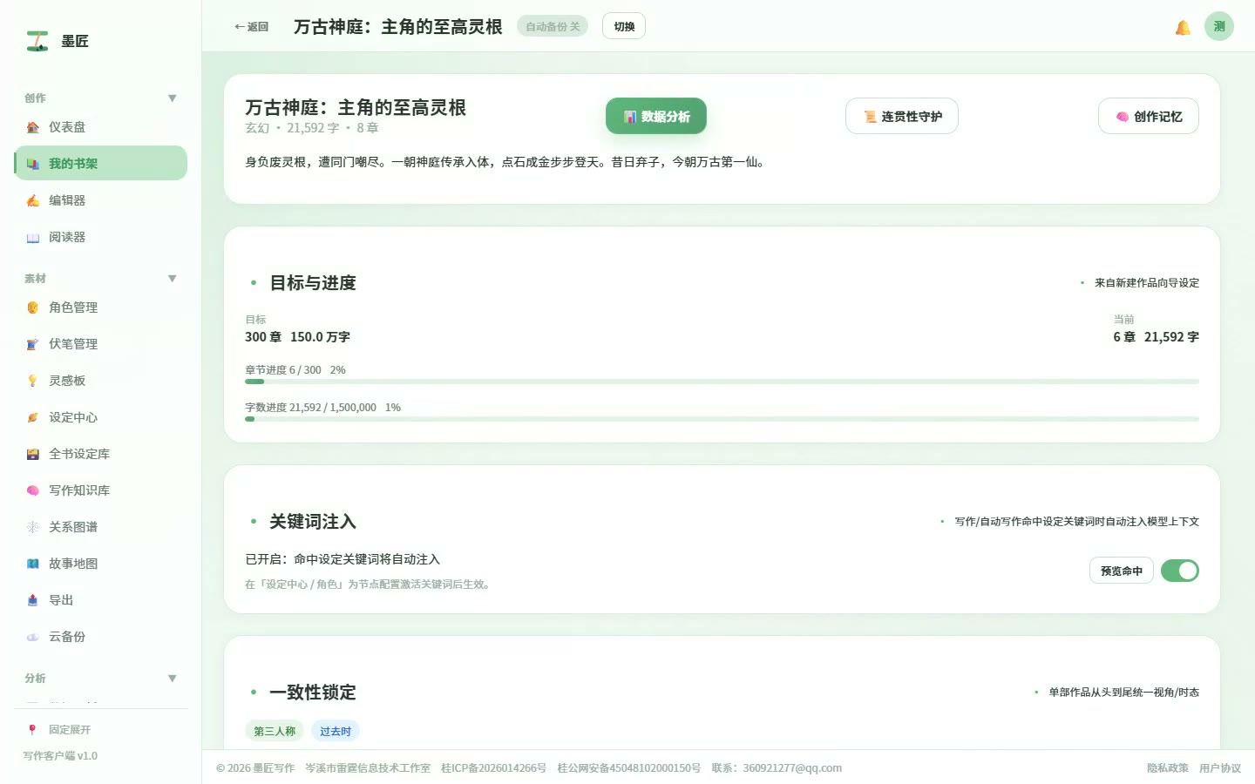The image size is (1255, 784).
Task: Open the notification bell
Action: [x=1183, y=27]
